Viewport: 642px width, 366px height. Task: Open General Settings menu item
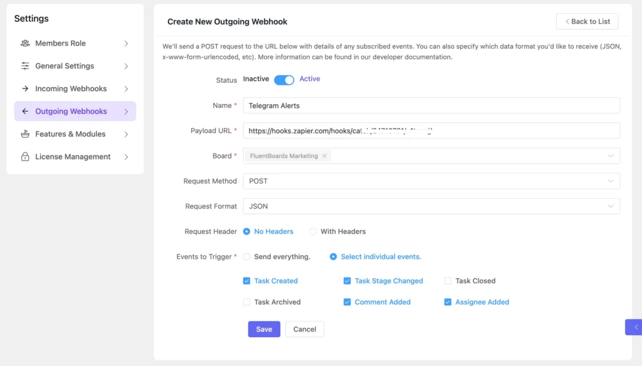click(x=65, y=66)
